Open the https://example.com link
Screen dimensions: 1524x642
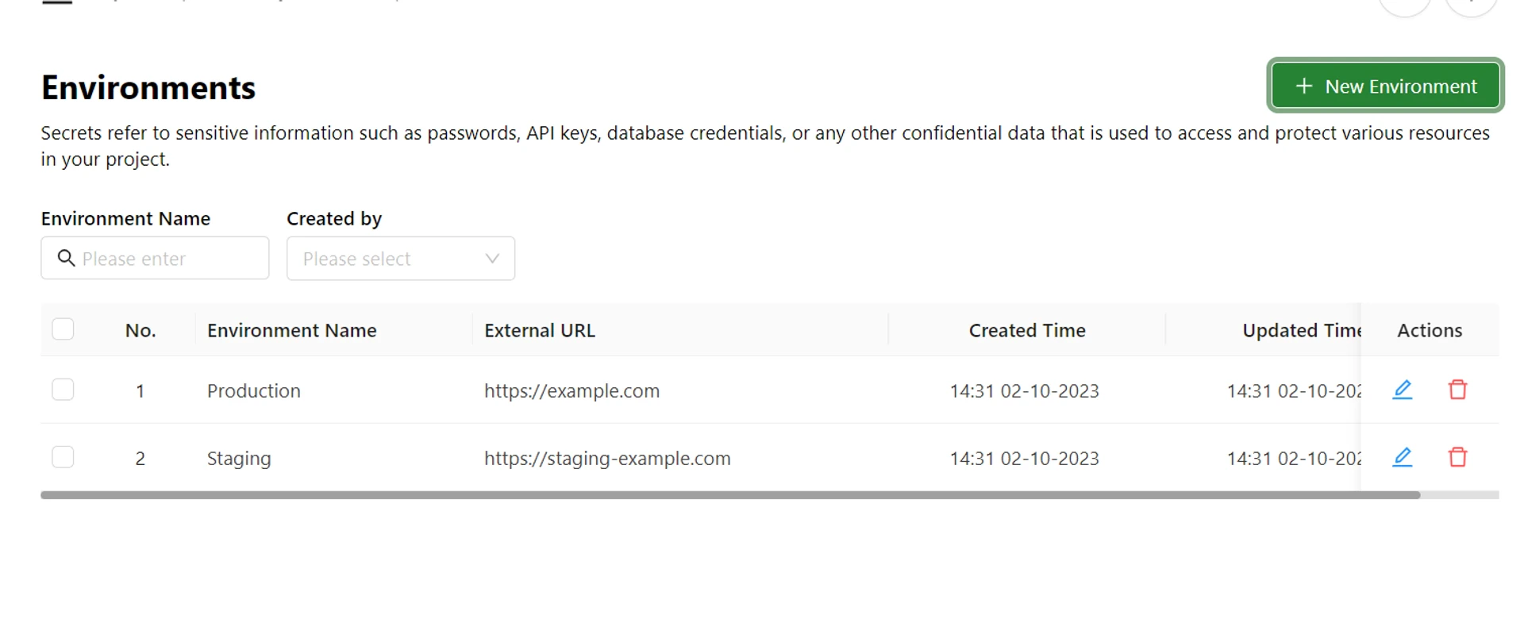click(x=571, y=390)
